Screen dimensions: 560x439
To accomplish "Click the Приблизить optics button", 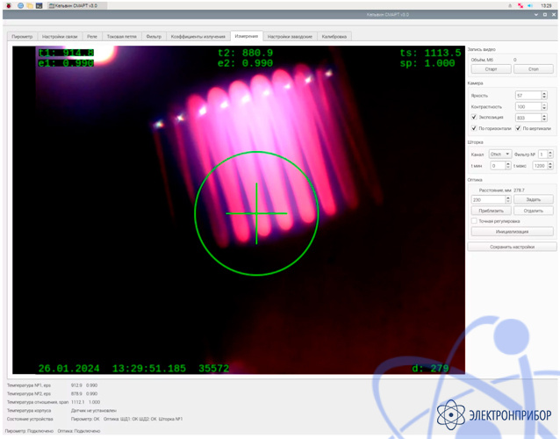I will pyautogui.click(x=491, y=211).
